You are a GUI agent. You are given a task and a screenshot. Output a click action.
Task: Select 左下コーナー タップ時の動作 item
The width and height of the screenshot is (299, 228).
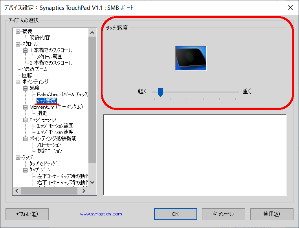[x=62, y=176]
